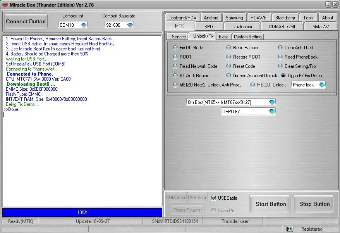Image resolution: width=340 pixels, height=233 pixels.
Task: Click the Ready(MTK) status bar entry
Action: click(21, 221)
